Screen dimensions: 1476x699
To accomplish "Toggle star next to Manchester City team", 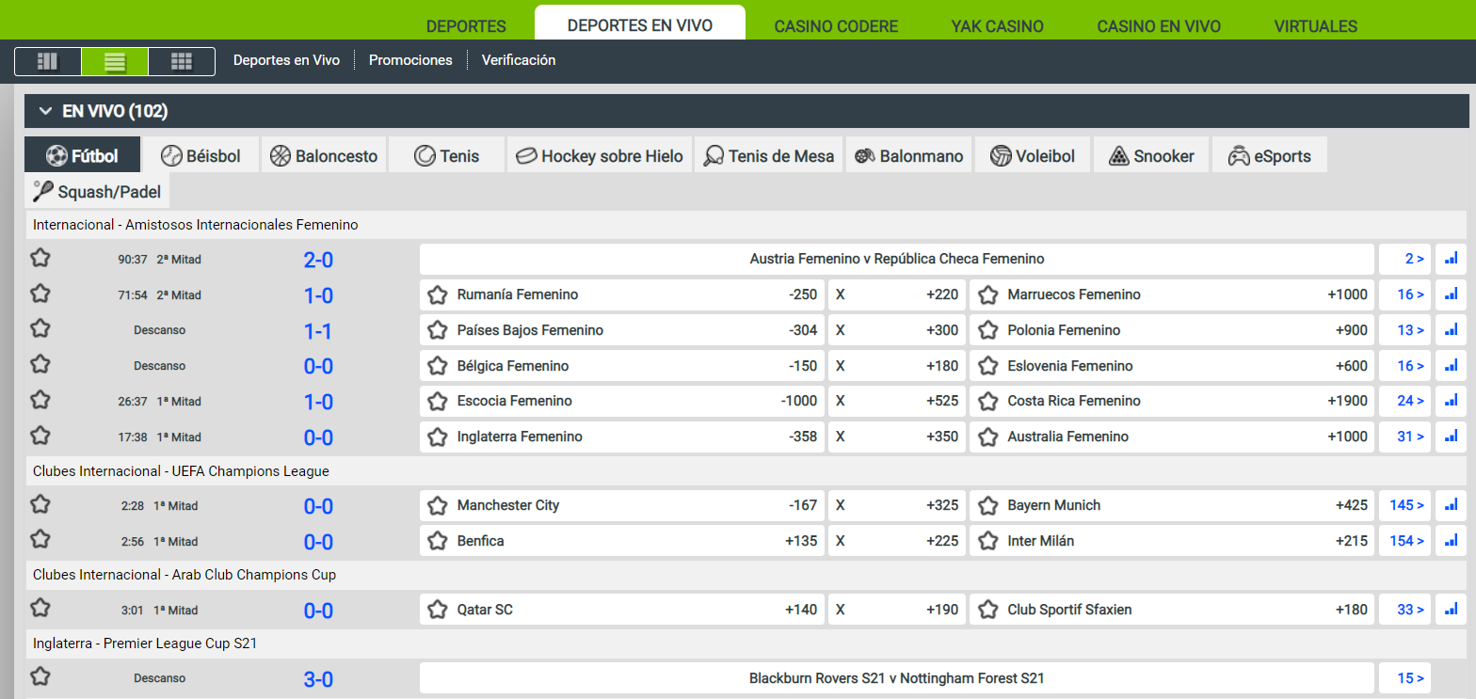I will [437, 506].
